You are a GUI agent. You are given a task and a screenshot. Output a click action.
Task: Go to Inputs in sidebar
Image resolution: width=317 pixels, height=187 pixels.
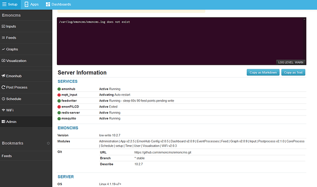pyautogui.click(x=26, y=26)
